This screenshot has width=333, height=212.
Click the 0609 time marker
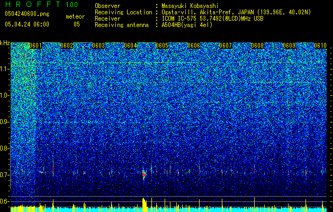pyautogui.click(x=289, y=46)
